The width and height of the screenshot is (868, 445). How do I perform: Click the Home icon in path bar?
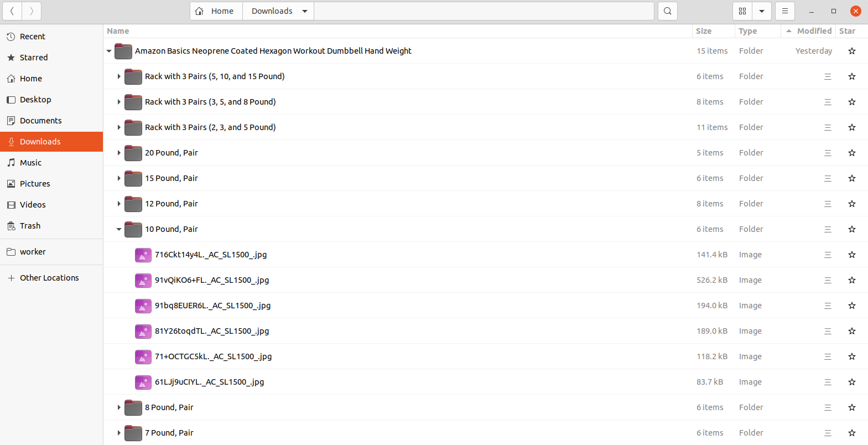coord(200,11)
